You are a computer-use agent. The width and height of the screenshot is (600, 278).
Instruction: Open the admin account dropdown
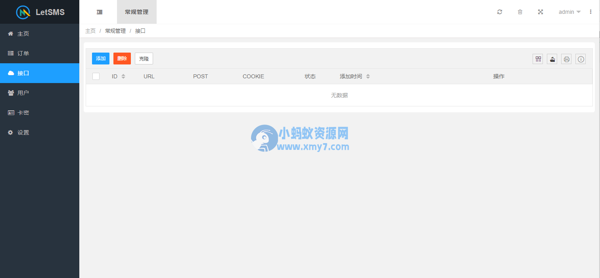tap(569, 12)
